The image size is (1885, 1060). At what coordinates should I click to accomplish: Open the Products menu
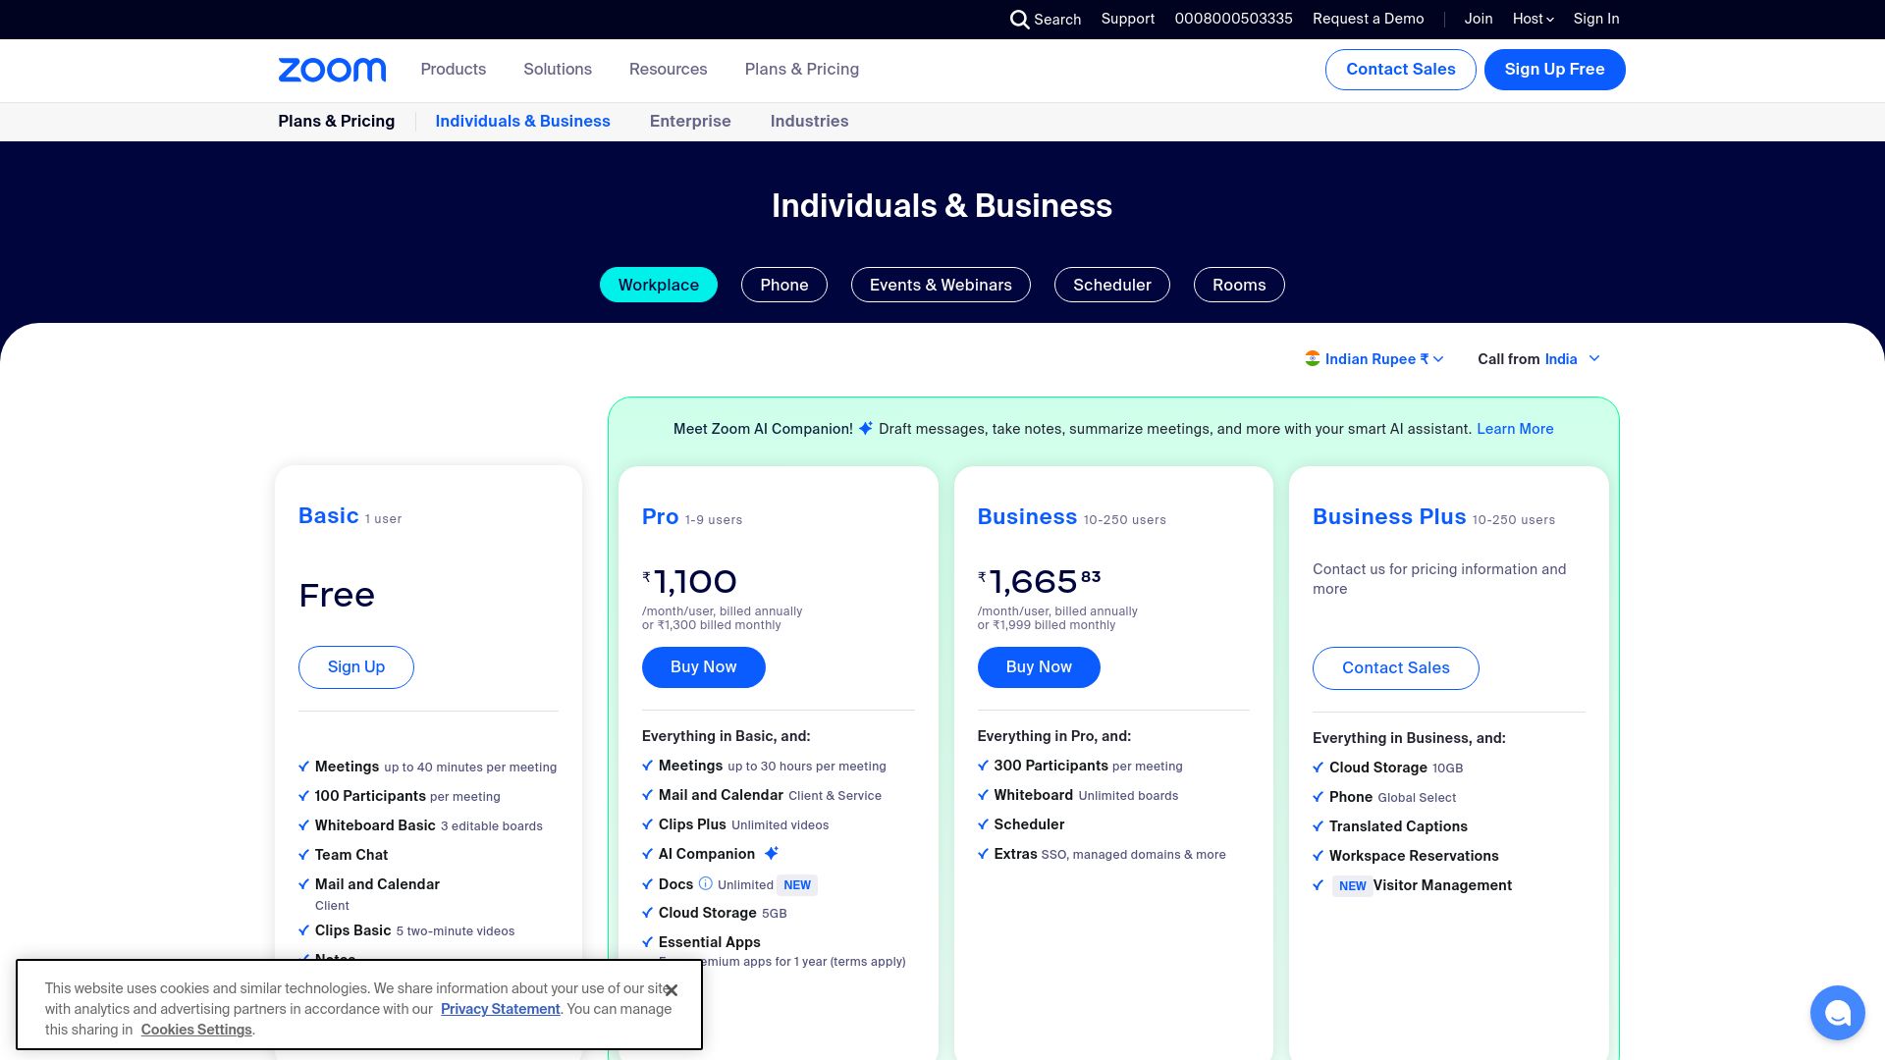click(x=454, y=69)
